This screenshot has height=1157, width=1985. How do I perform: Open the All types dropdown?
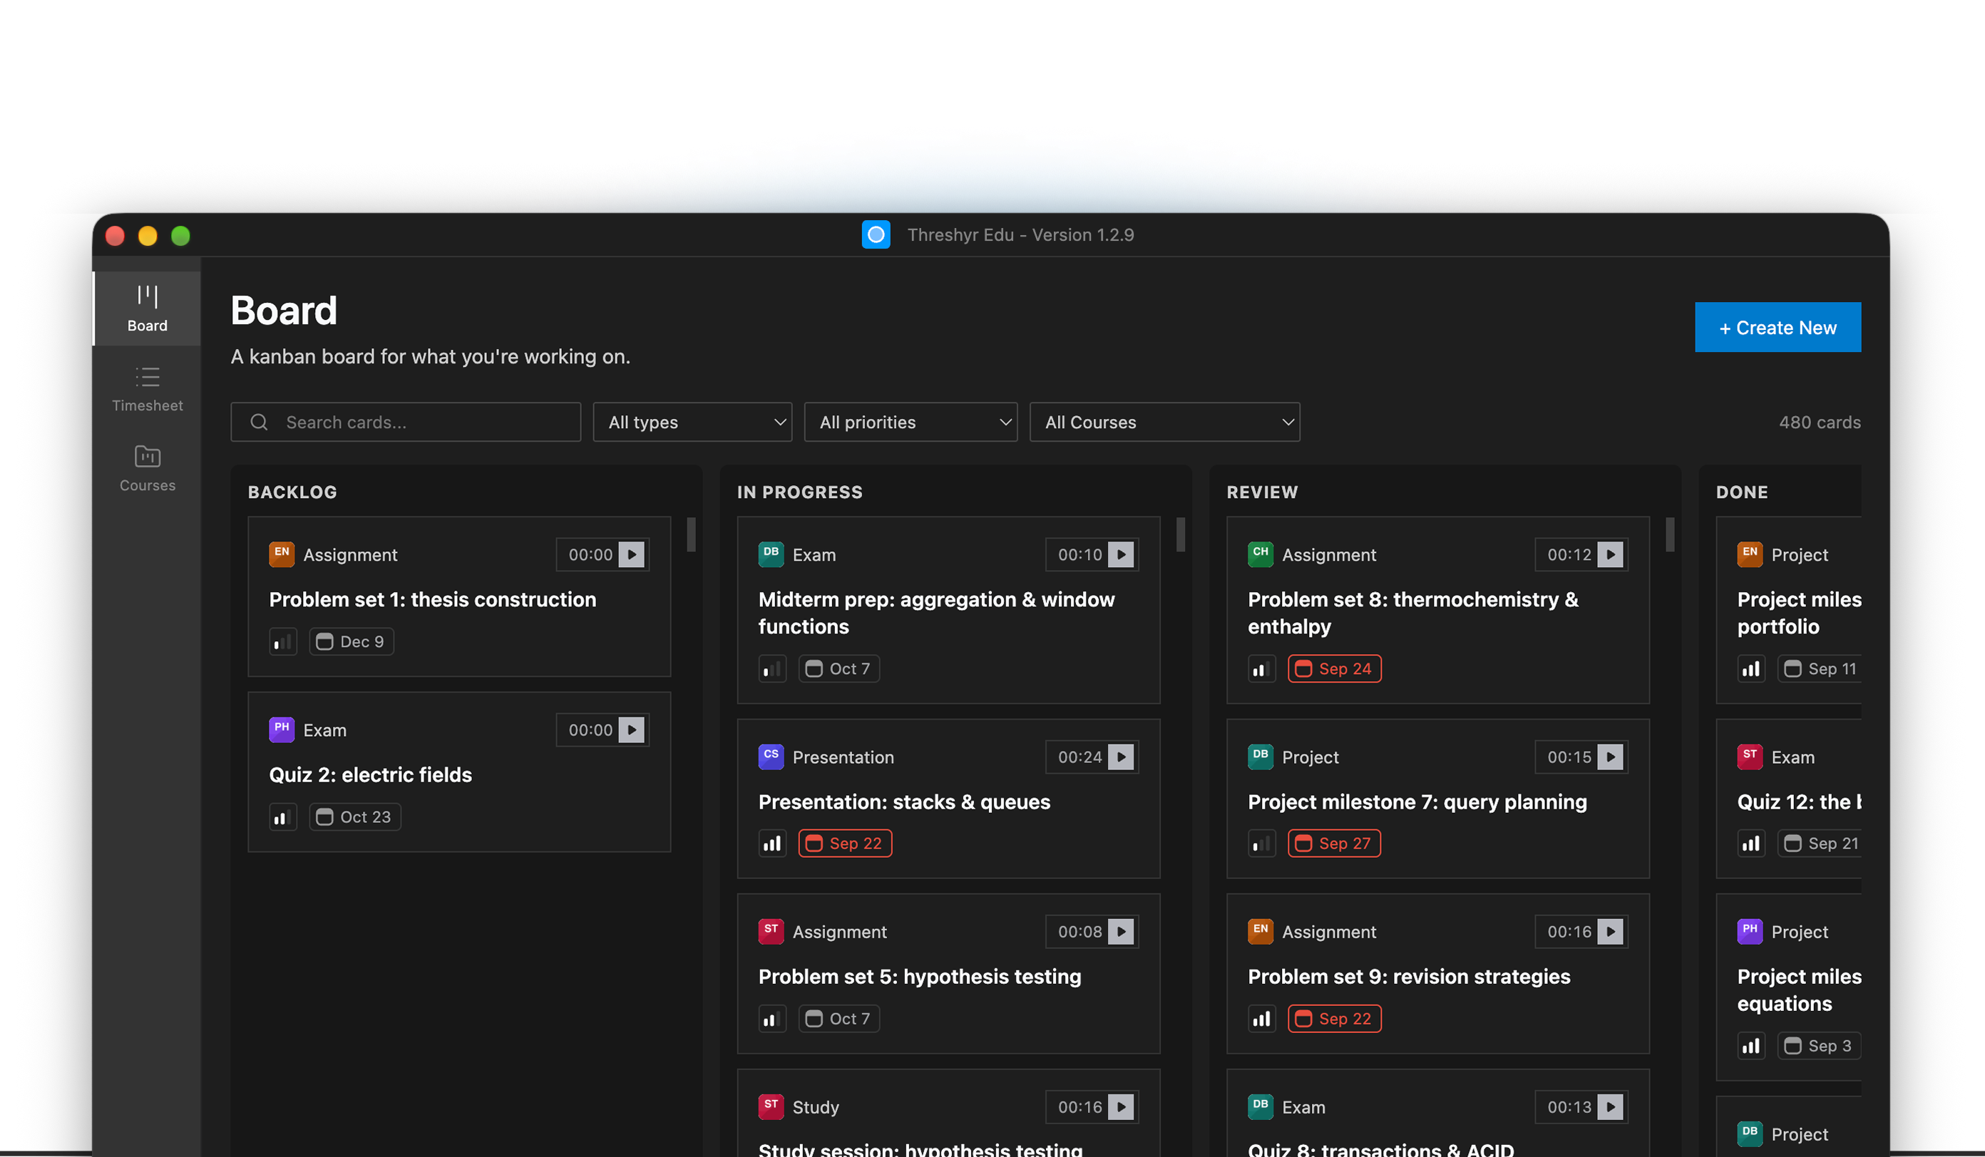point(692,422)
